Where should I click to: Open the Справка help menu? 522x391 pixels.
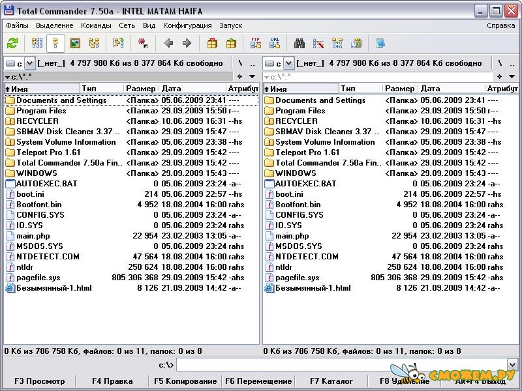[500, 25]
